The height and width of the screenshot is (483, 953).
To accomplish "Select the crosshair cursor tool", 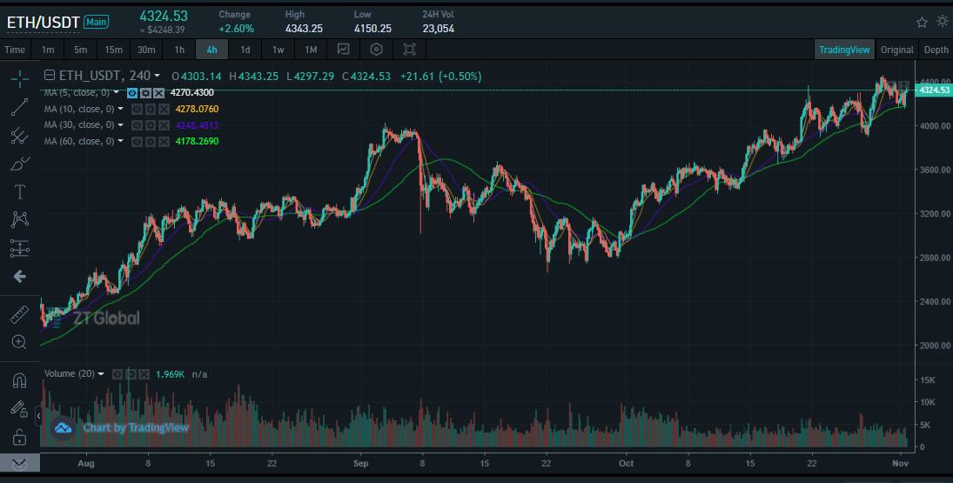I will click(x=19, y=79).
